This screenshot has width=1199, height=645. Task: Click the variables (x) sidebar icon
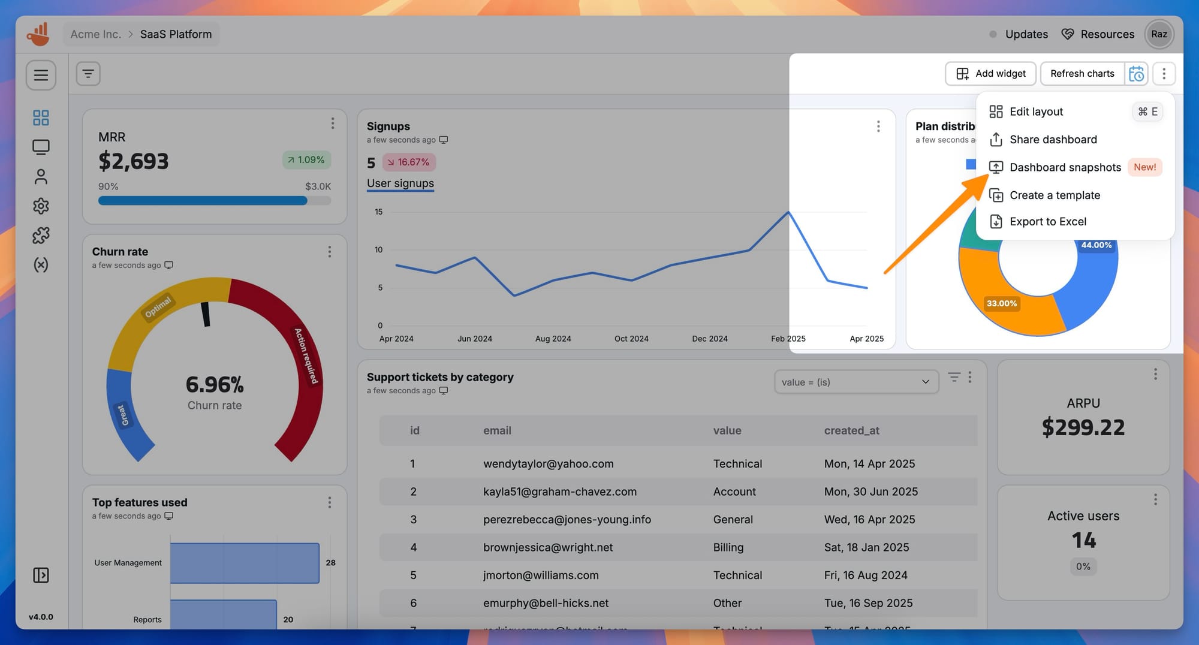(x=41, y=264)
